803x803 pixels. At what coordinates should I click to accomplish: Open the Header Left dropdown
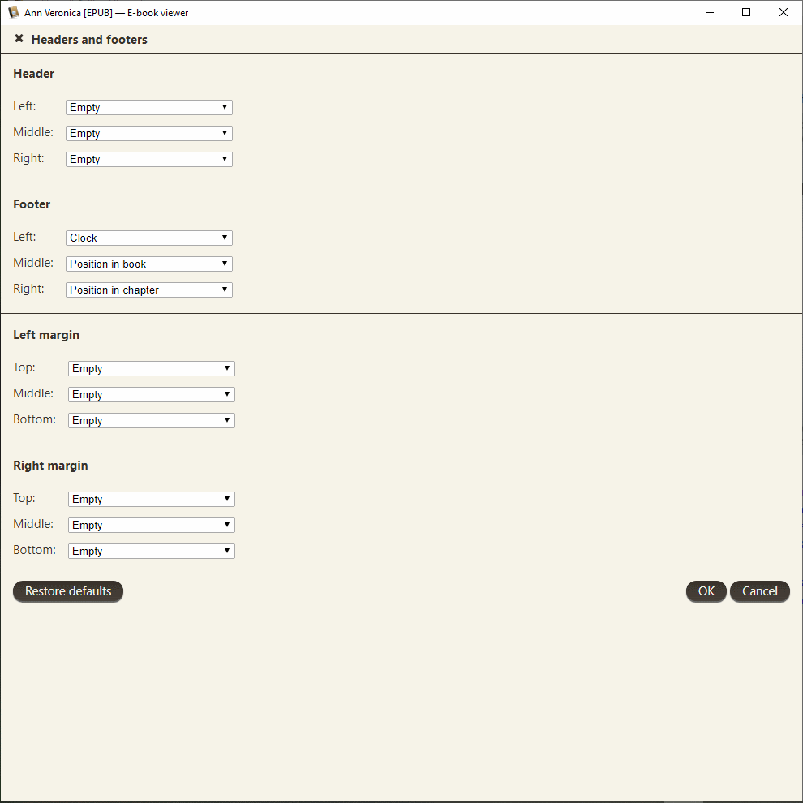point(149,108)
